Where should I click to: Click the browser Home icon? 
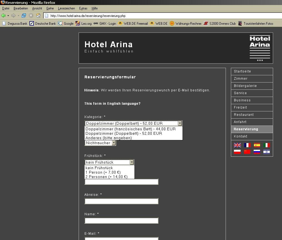[38, 16]
